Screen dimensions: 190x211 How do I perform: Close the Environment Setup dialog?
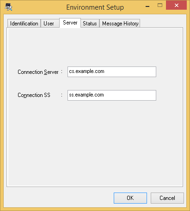coord(177,6)
